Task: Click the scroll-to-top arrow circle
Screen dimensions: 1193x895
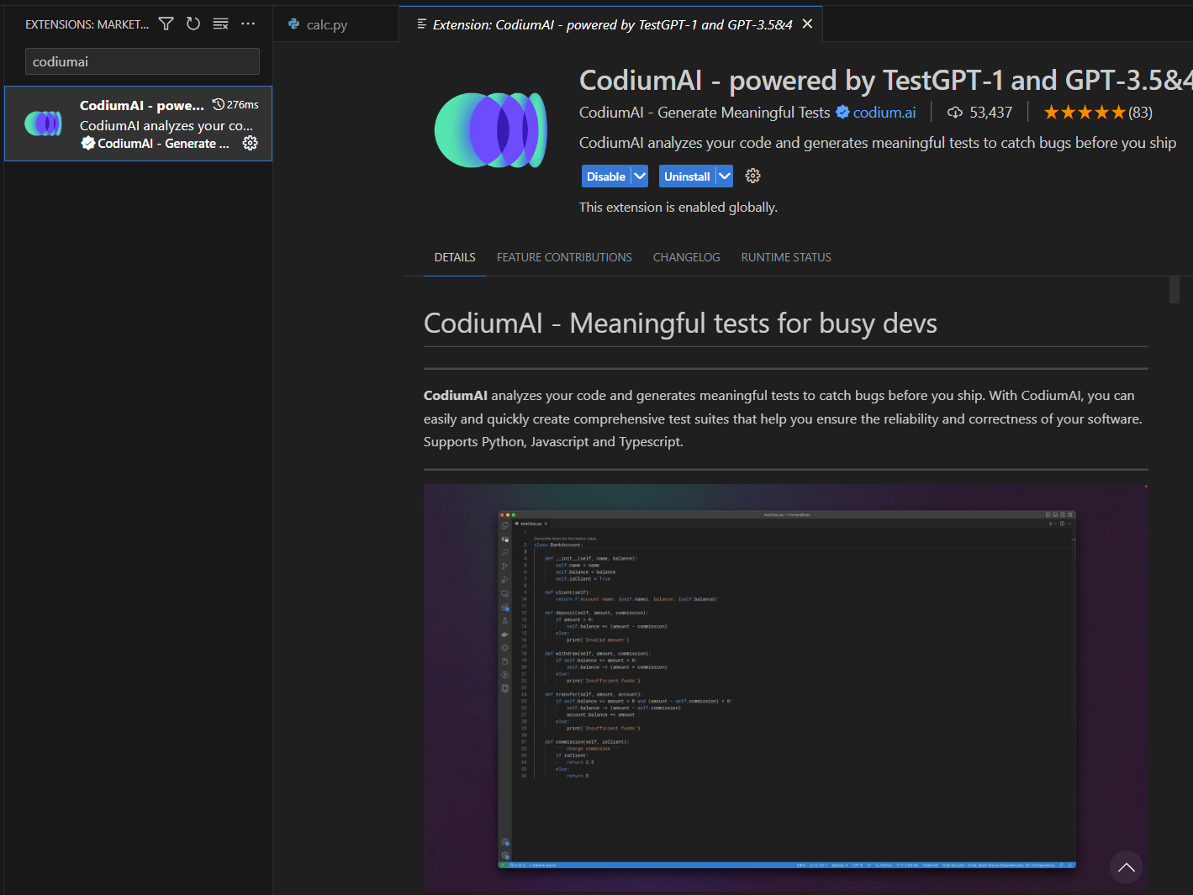Action: (x=1127, y=867)
